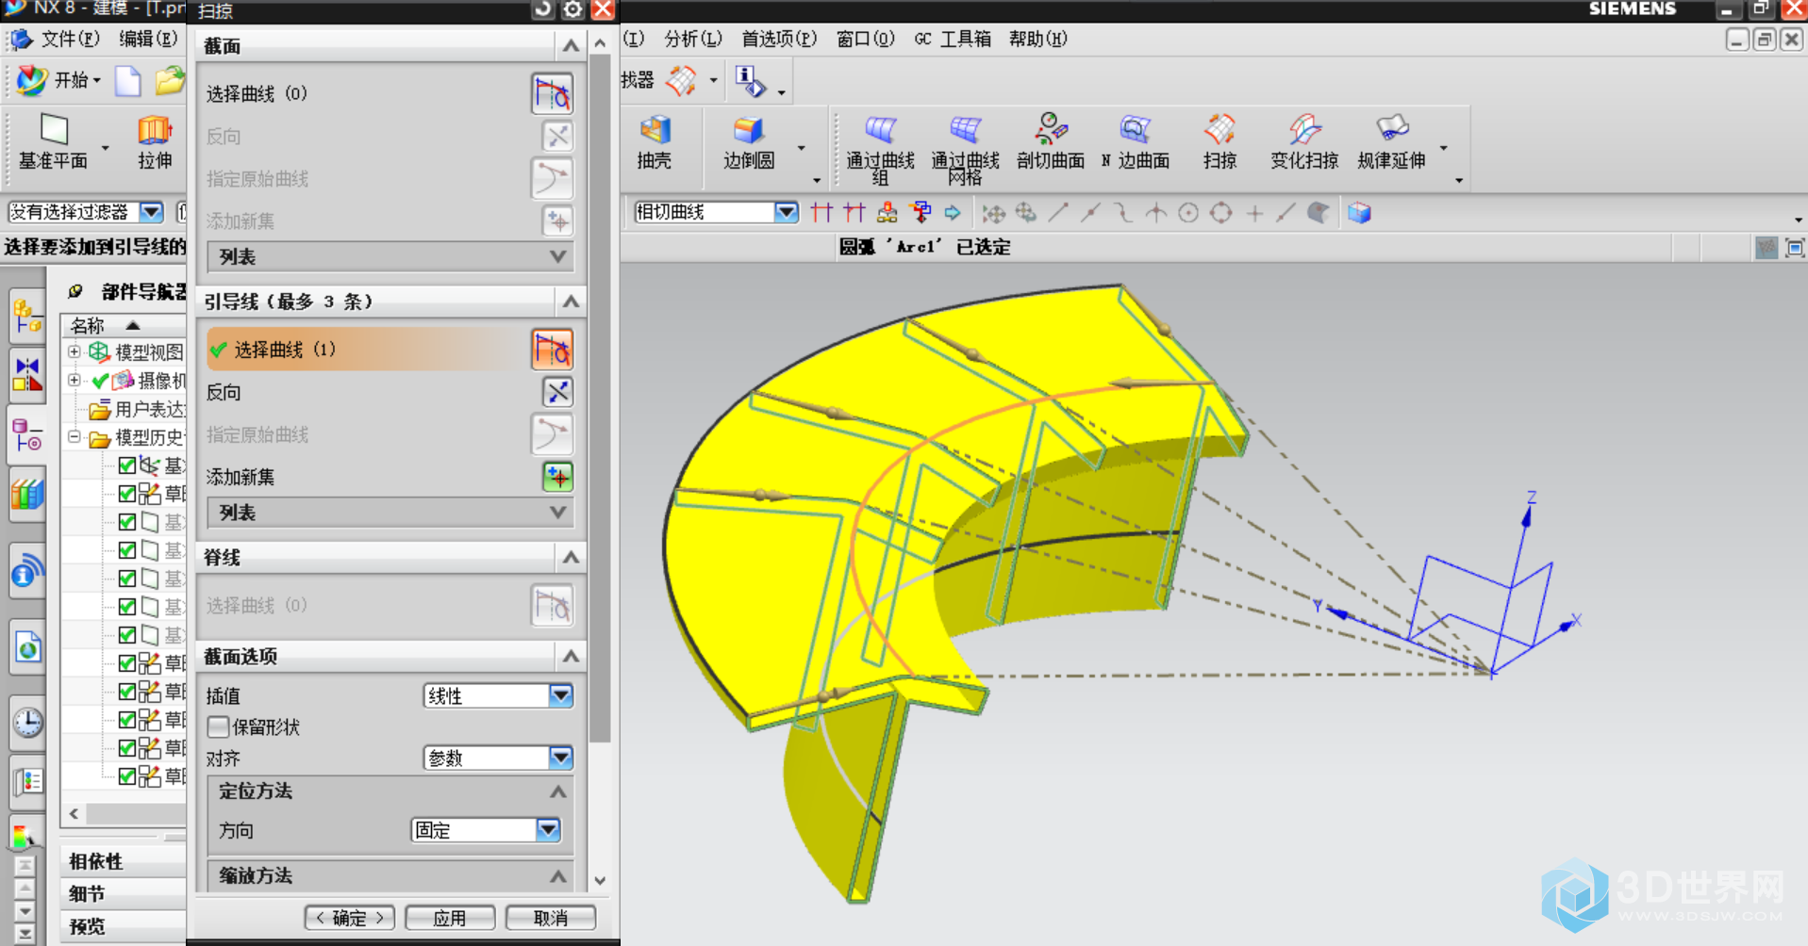The height and width of the screenshot is (946, 1808).
Task: Click the Swept (扫掠) toolbar icon
Action: [1219, 130]
